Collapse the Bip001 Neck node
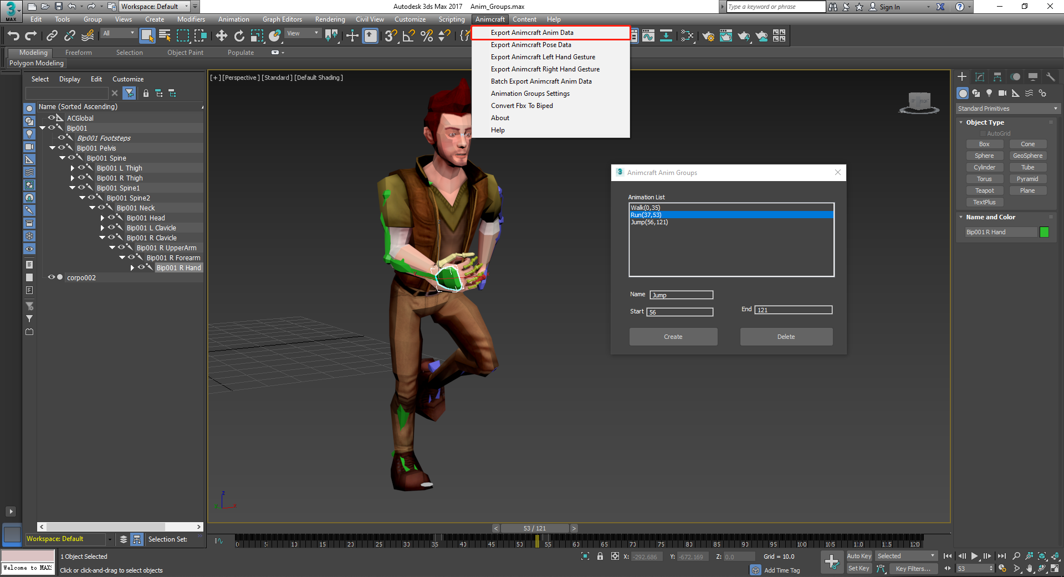 (x=92, y=208)
